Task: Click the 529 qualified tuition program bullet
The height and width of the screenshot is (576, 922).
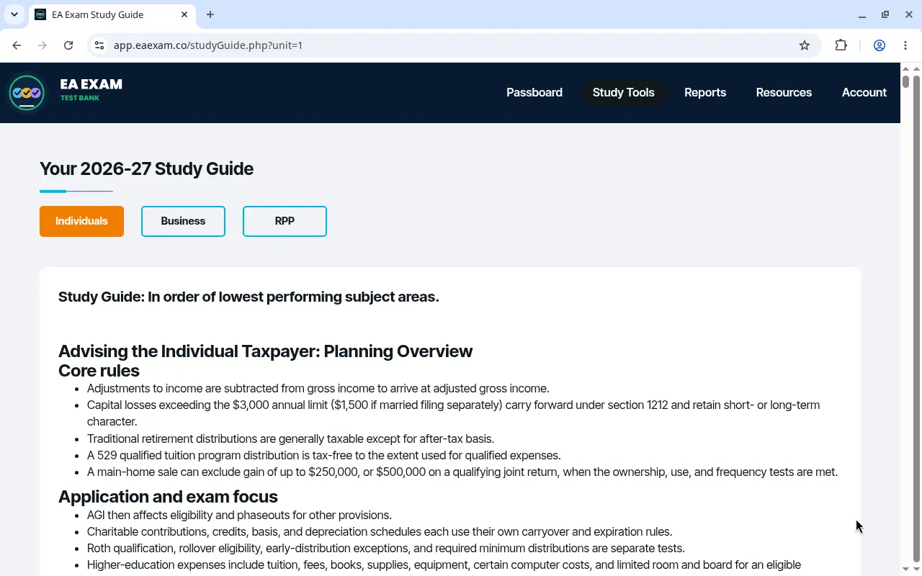Action: click(x=323, y=455)
